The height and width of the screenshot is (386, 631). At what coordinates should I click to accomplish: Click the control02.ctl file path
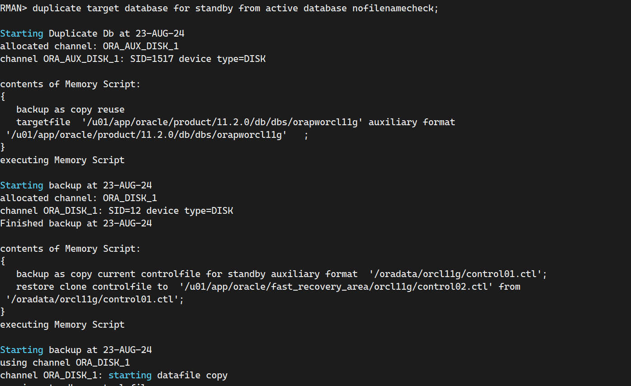[335, 287]
